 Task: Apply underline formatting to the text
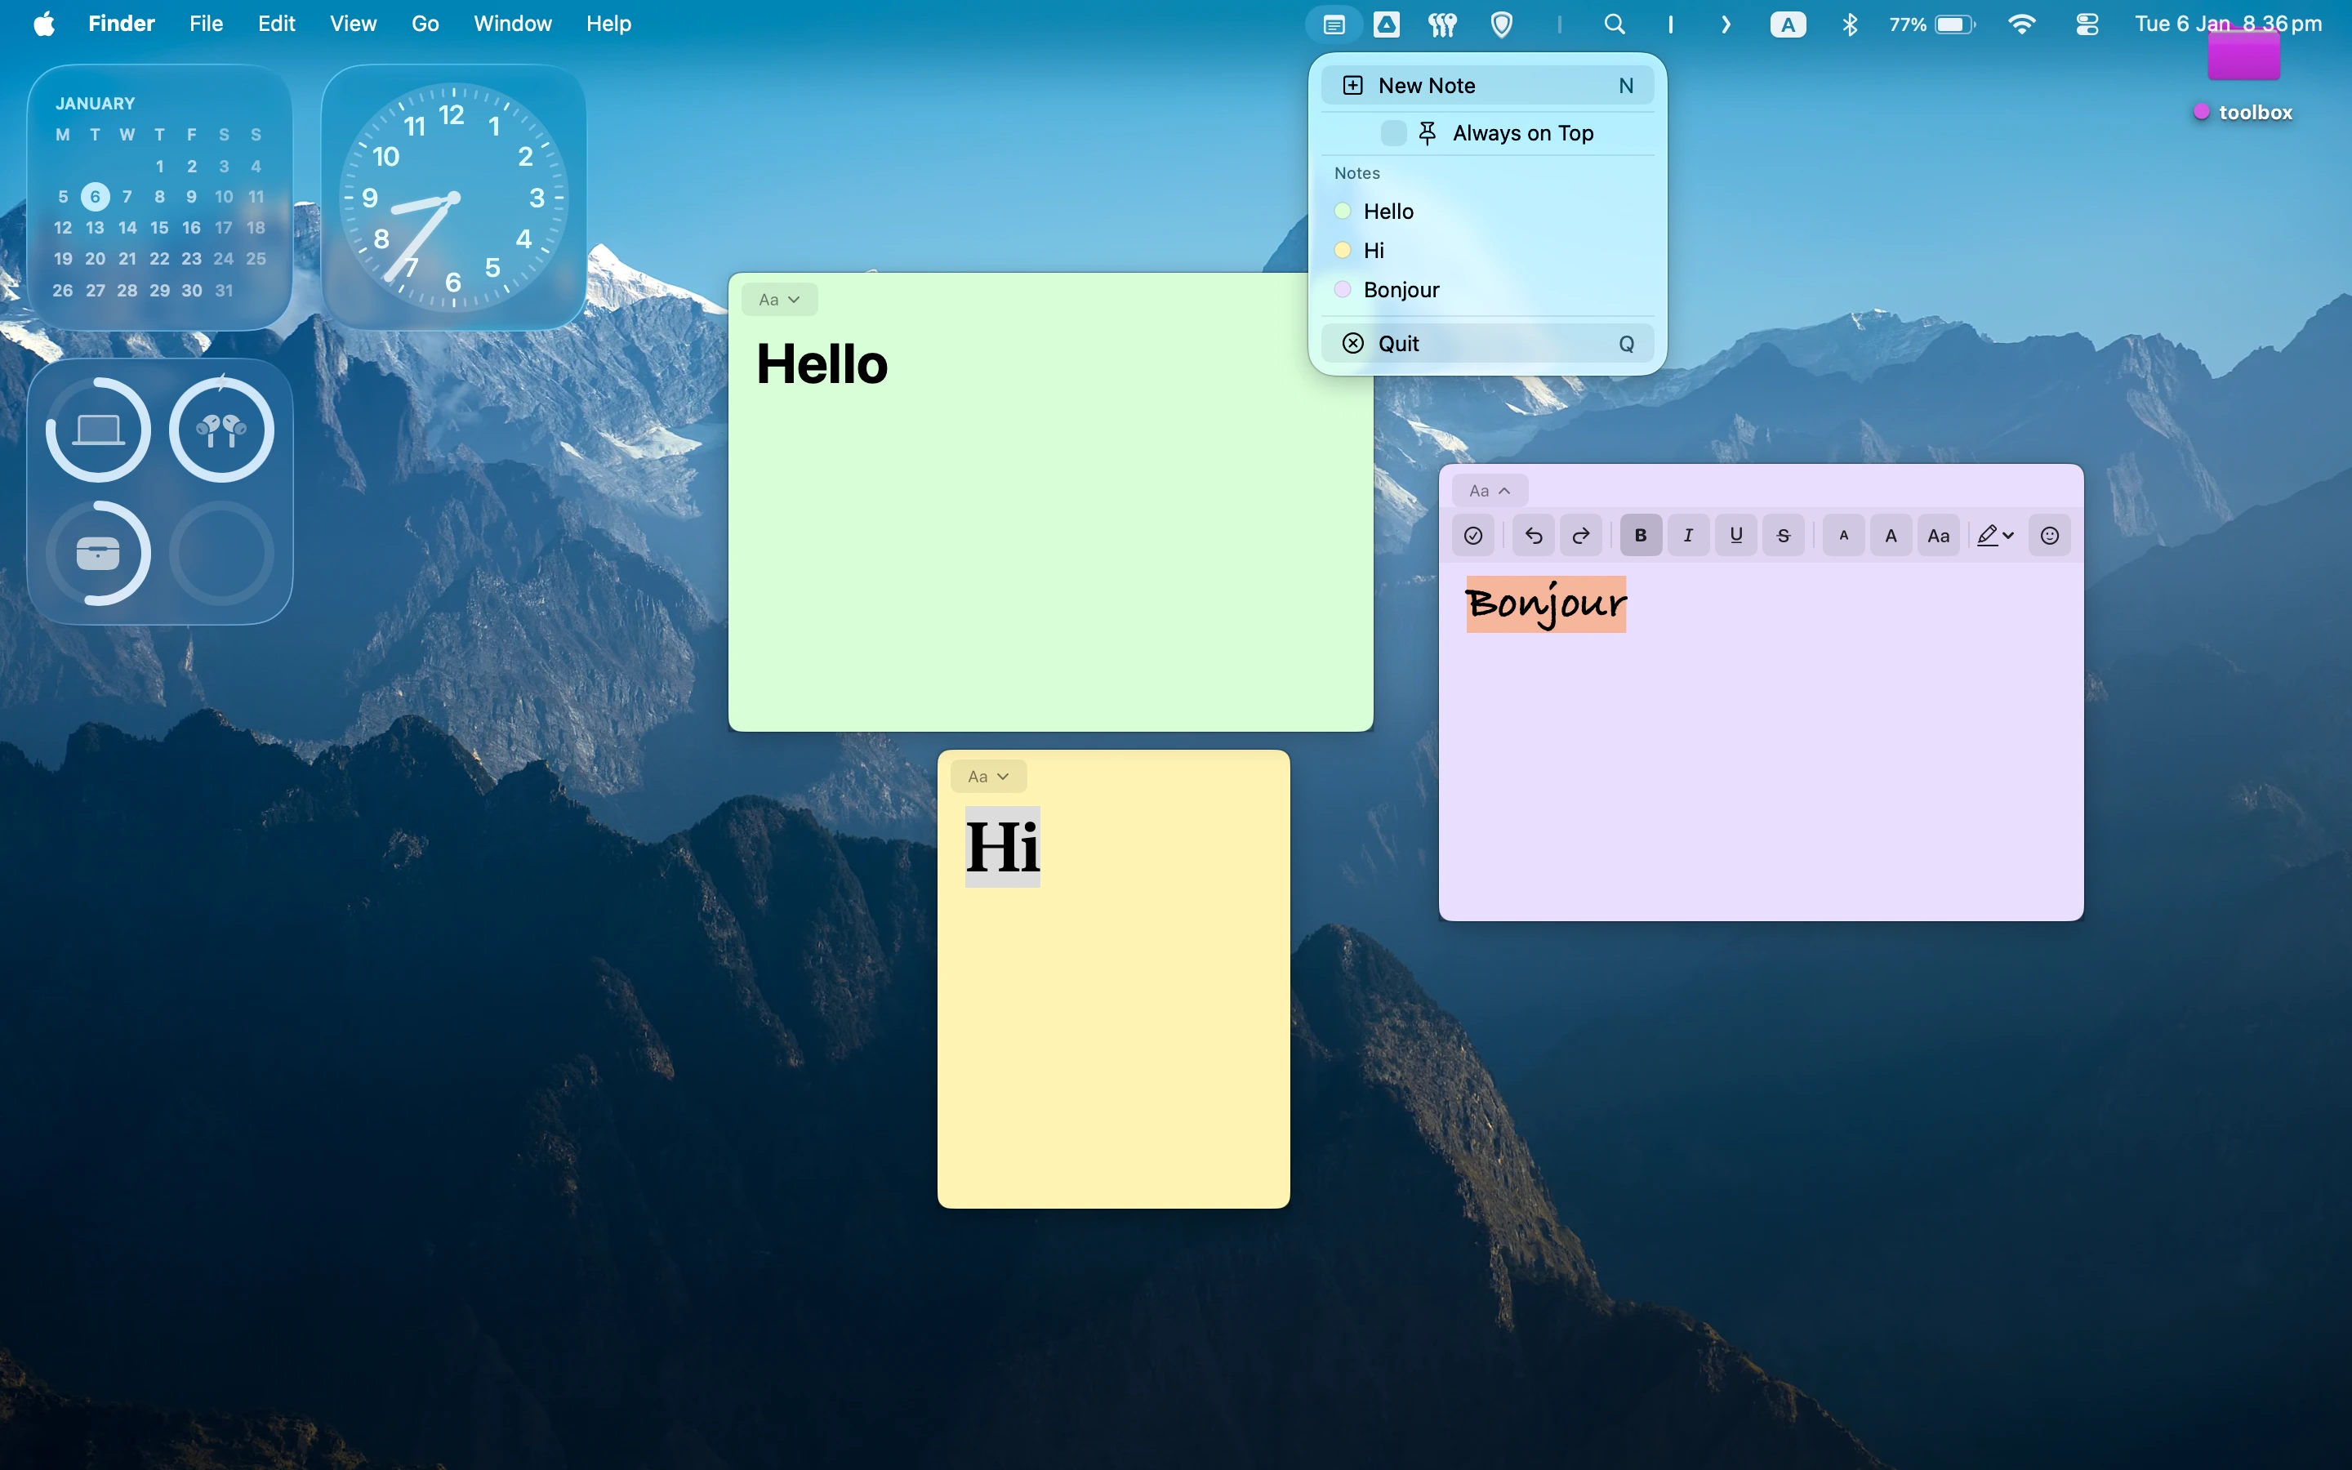click(1735, 535)
